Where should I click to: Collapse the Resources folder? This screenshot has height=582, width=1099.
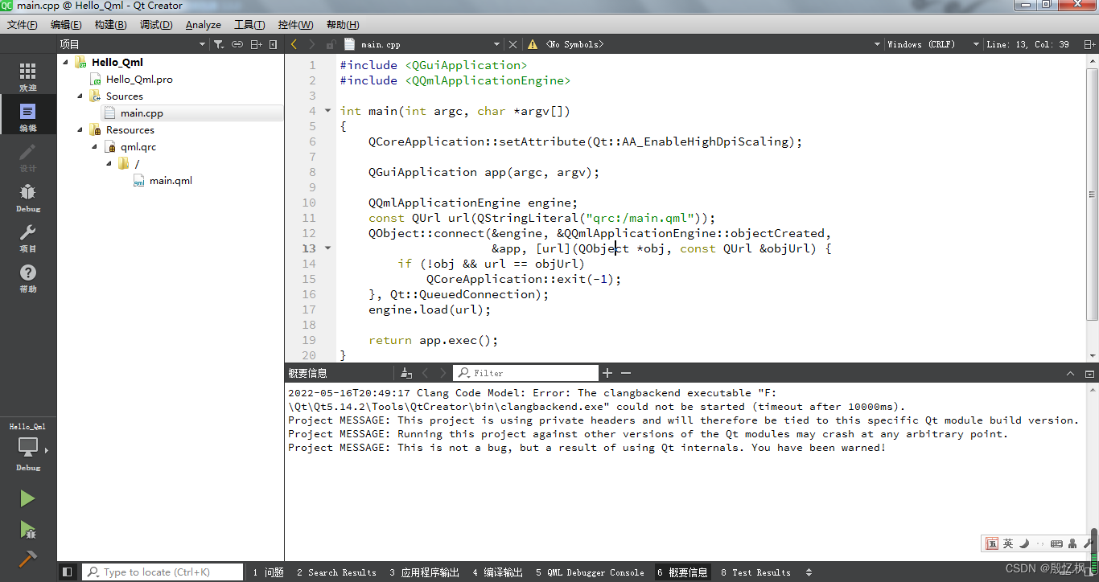[80, 129]
